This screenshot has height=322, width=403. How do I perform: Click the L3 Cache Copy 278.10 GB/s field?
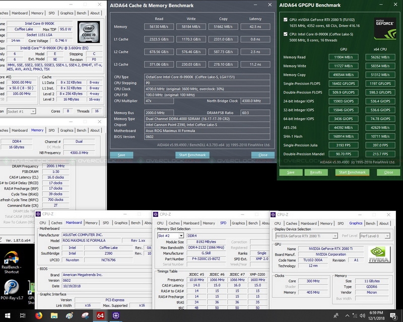coord(223,64)
